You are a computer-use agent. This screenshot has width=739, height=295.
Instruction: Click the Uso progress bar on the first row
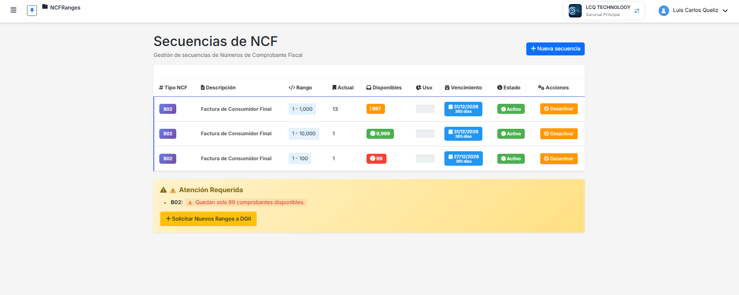pos(425,108)
